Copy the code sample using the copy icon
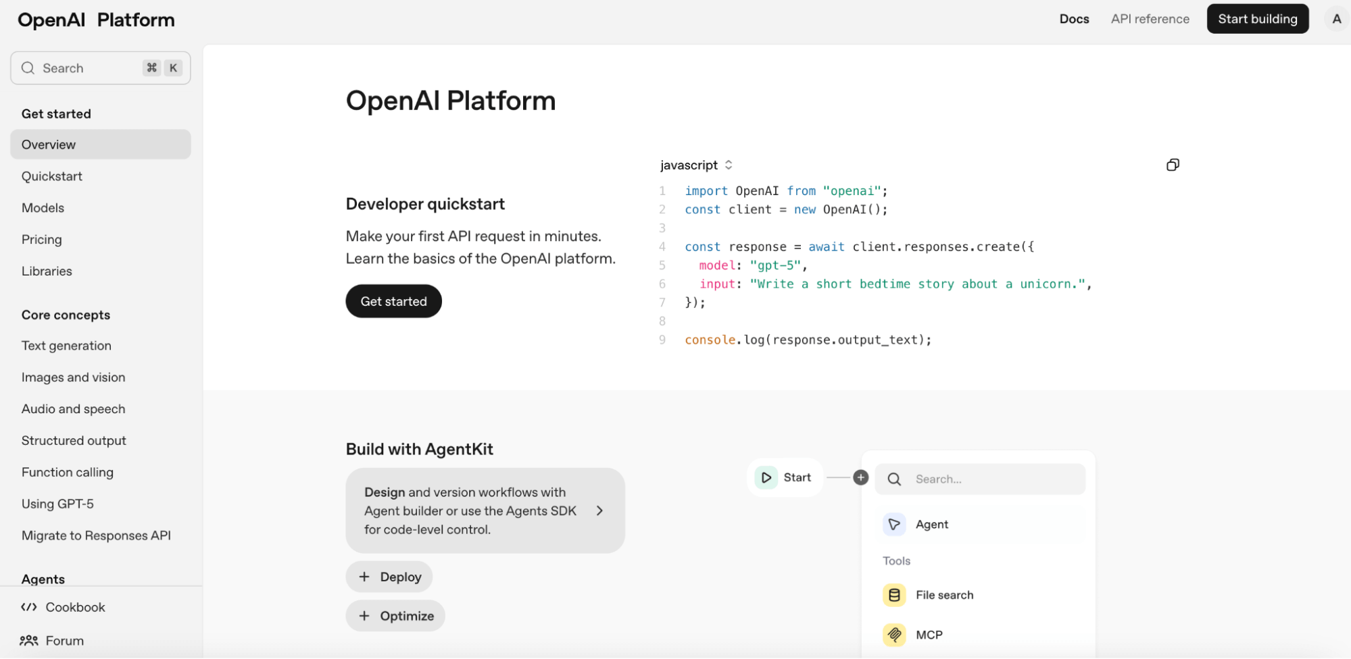This screenshot has height=659, width=1351. (x=1173, y=165)
